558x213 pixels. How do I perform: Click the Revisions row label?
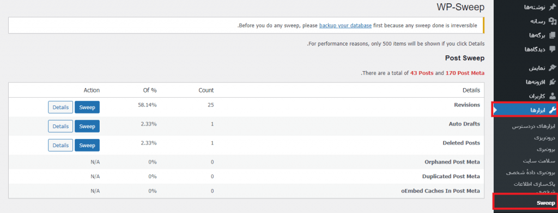(467, 105)
